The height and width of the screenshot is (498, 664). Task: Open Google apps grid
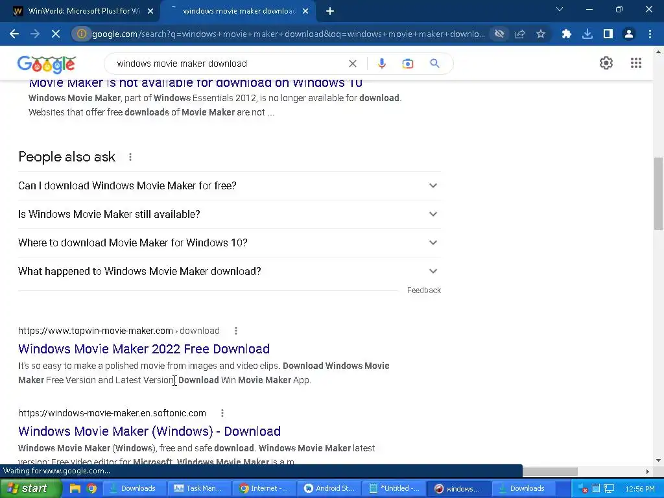coord(636,63)
